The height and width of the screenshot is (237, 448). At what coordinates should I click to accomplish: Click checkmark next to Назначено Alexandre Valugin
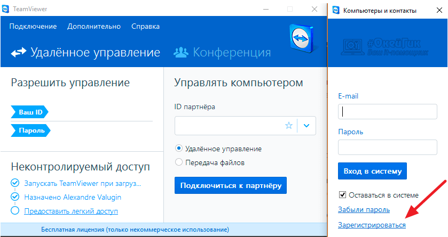[15, 197]
